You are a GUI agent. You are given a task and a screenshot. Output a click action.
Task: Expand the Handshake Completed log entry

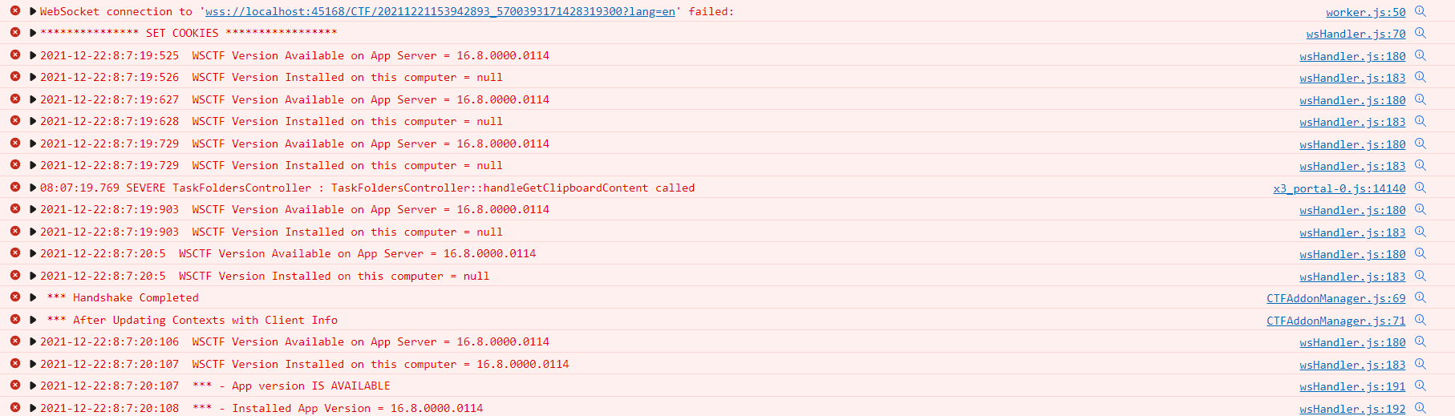tap(33, 297)
